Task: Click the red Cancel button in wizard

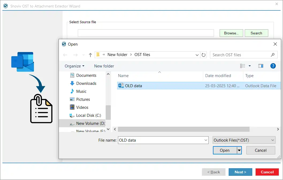Action: pyautogui.click(x=267, y=172)
